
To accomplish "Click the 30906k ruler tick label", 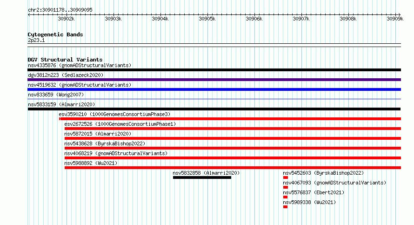I will coord(254,19).
